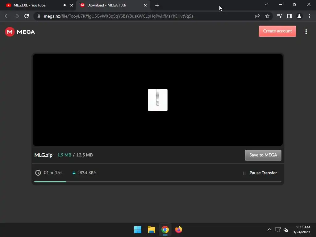Click the 157.4 KB/s speed value

click(x=87, y=173)
